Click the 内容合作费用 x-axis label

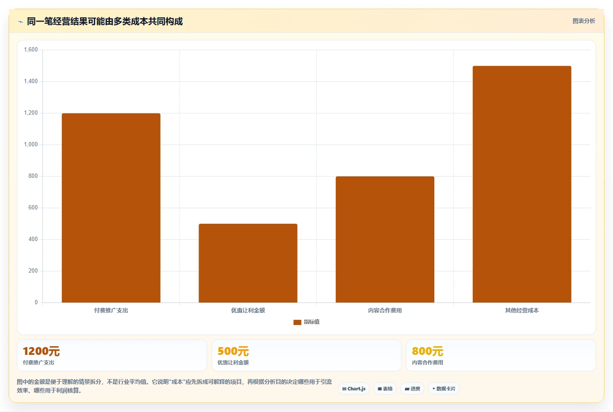coord(385,310)
